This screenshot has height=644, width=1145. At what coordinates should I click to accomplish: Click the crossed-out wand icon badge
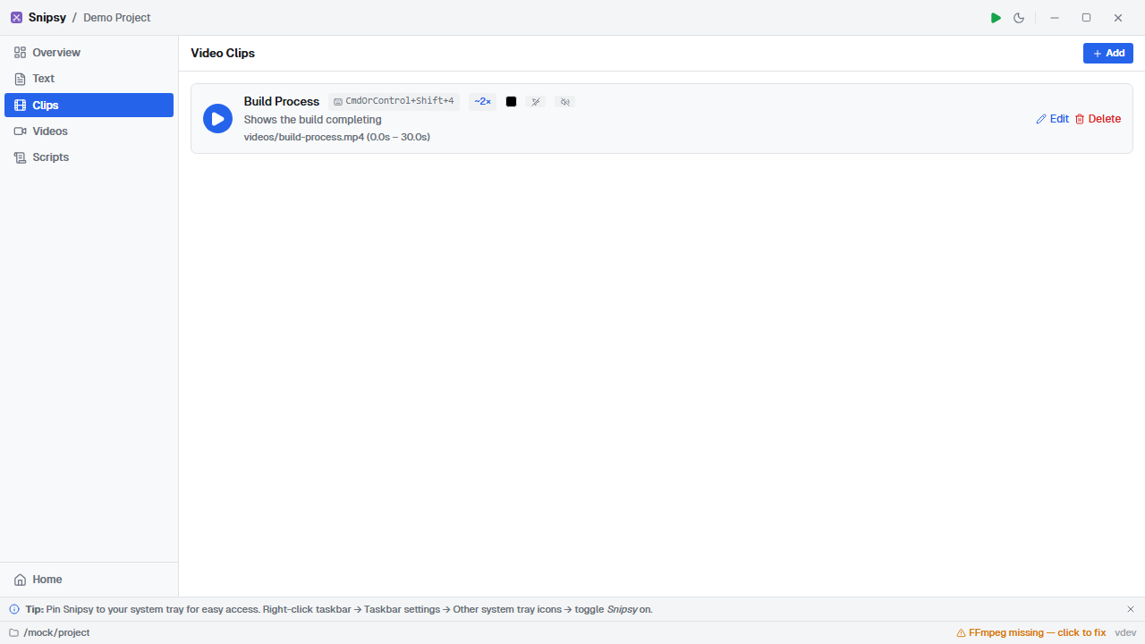click(x=536, y=102)
